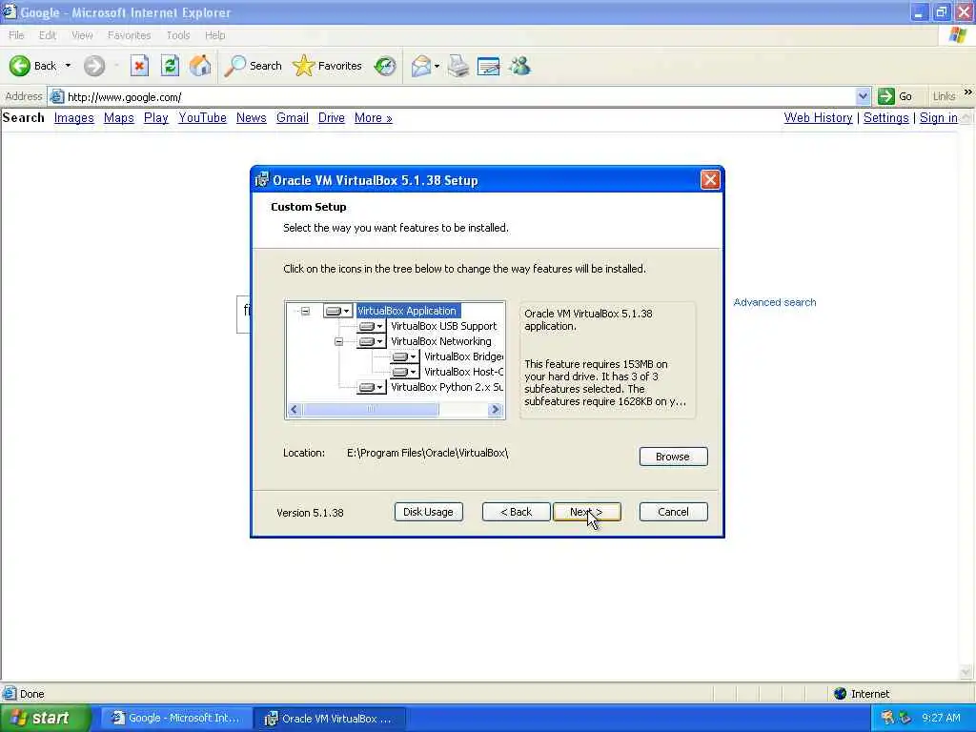Image resolution: width=976 pixels, height=732 pixels.
Task: Click feature tree horizontal scrollbar left arrow
Action: 295,410
